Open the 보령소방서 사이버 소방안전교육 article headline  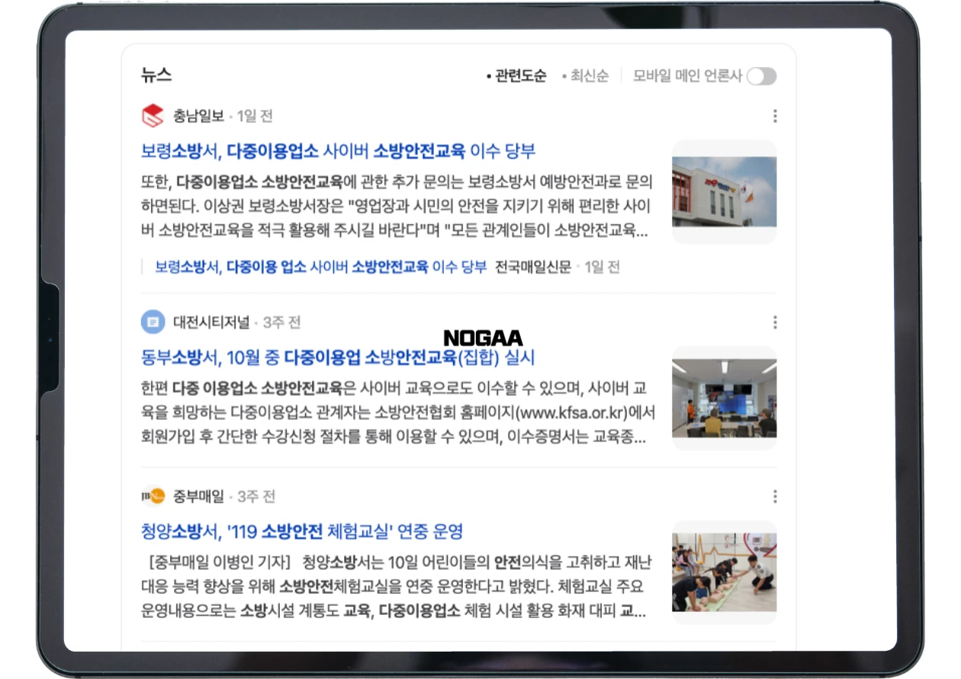(x=339, y=150)
